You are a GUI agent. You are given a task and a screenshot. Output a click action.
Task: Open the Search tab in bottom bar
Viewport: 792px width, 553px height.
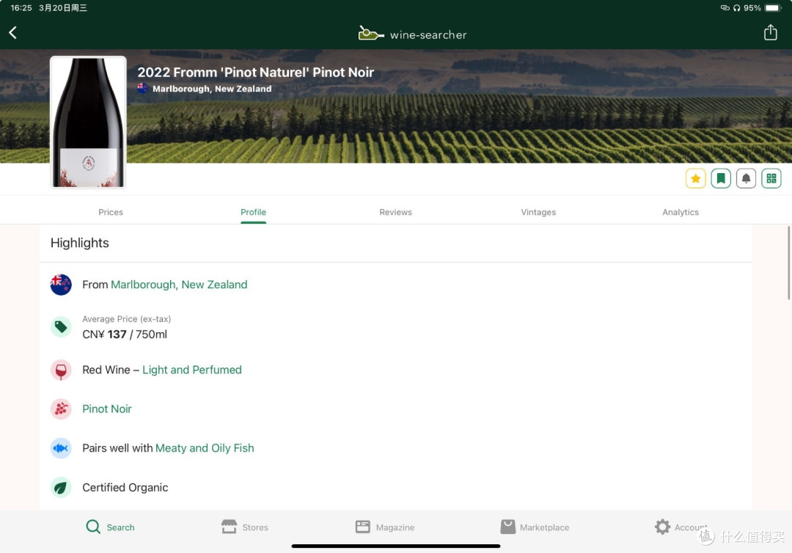coord(110,527)
